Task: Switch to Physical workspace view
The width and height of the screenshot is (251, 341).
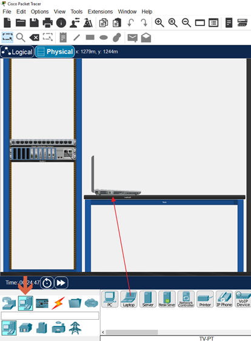Action: (55, 51)
